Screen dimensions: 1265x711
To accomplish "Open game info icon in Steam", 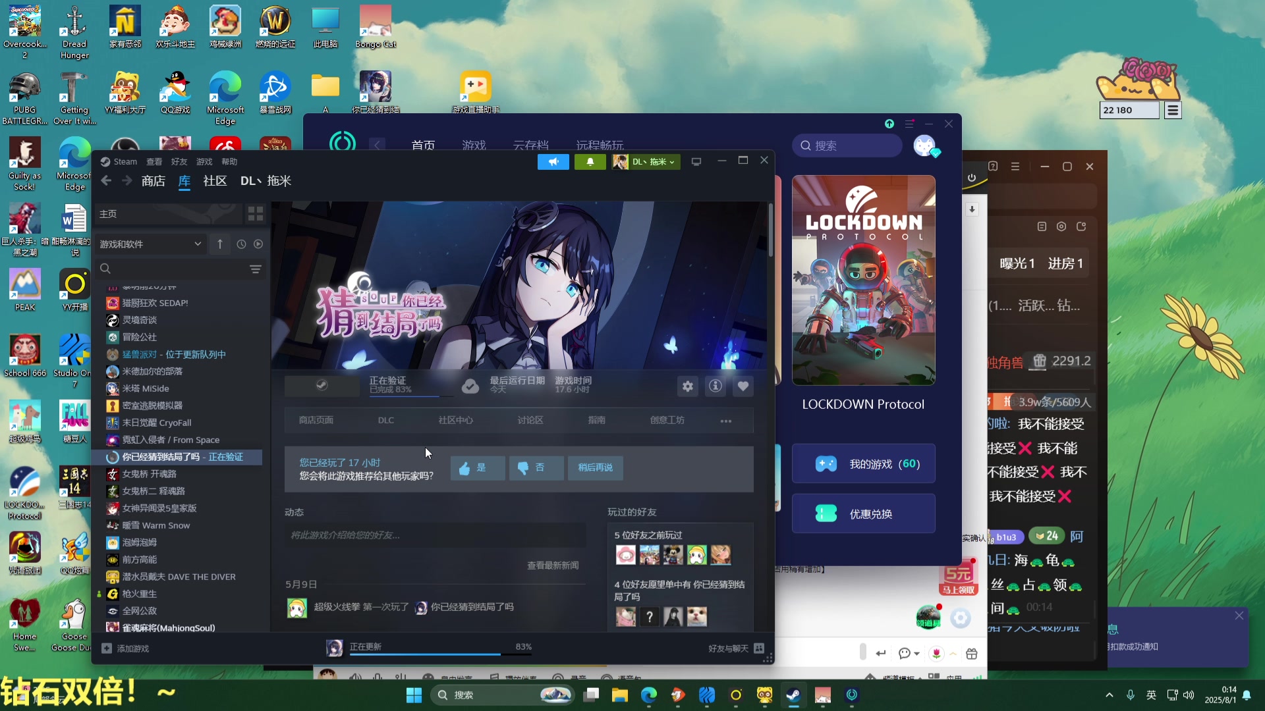I will [x=716, y=386].
